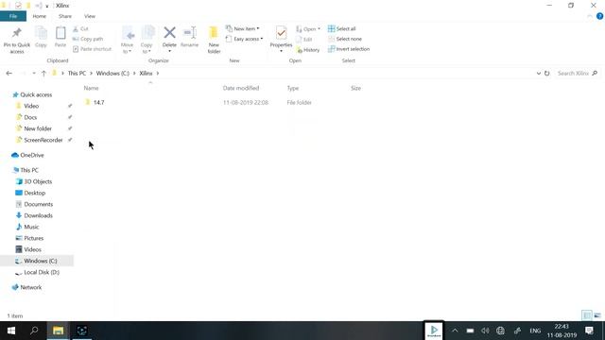Open the Windows Start menu
Viewport: 605px width, 340px height.
[x=11, y=331]
